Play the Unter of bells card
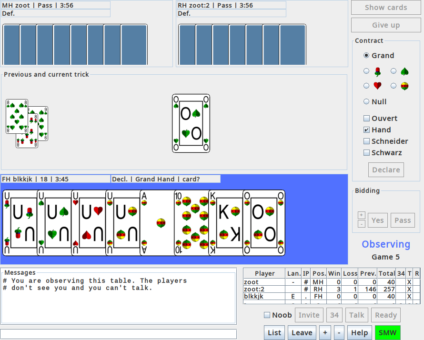This screenshot has height=340, width=424. pos(123,223)
